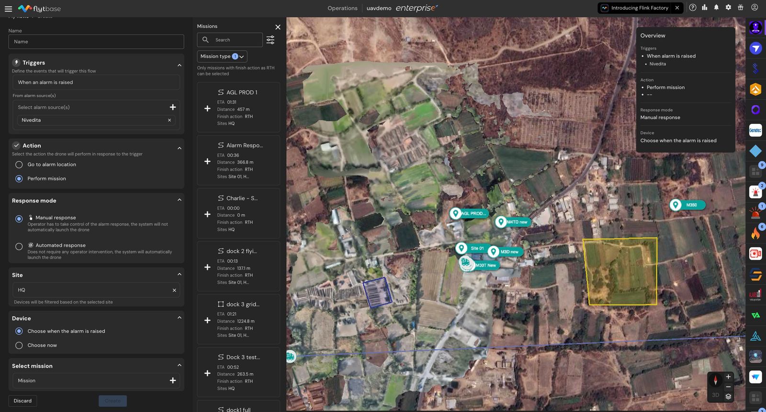Open the Mission type filter dropdown
Viewport: 766px width, 412px height.
pos(222,56)
